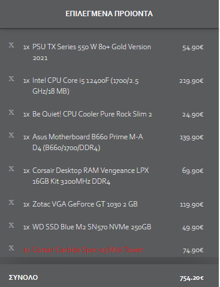This screenshot has height=287, width=220.
Task: Open the Corsair Vengeance LPX 16GB product
Action: pos(91,176)
